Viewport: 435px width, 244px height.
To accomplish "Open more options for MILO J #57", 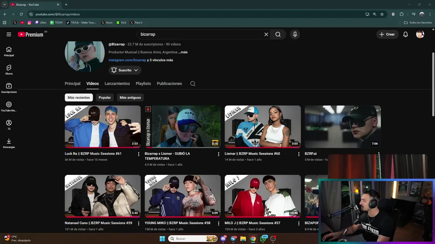I will (x=299, y=223).
